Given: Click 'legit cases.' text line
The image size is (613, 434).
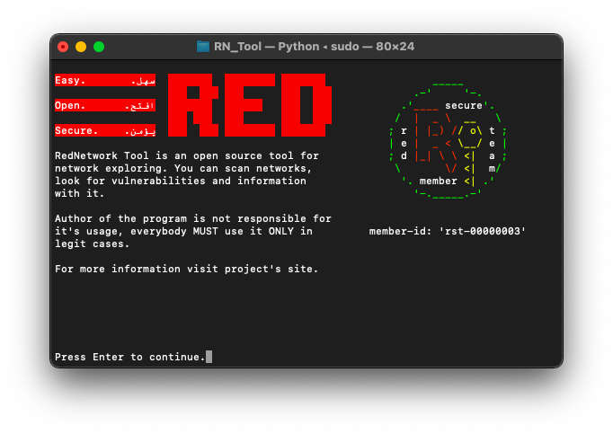Looking at the screenshot, I should pyautogui.click(x=93, y=244).
